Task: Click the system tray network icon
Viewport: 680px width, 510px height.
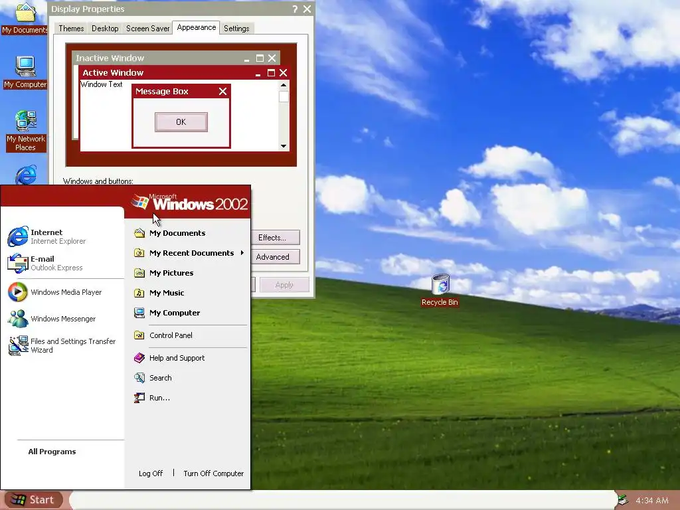Action: click(623, 500)
